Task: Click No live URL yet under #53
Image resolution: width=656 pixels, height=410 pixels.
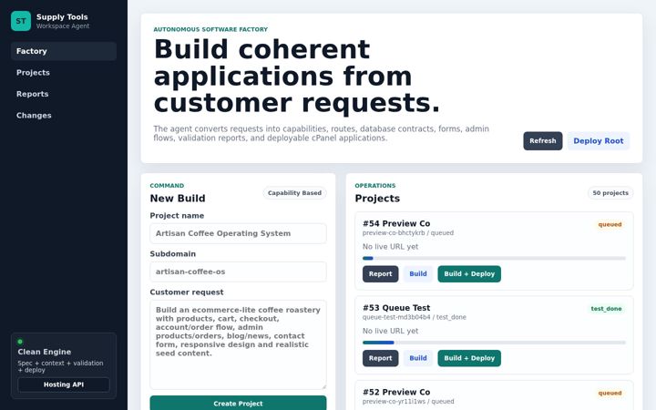Action: pos(390,331)
